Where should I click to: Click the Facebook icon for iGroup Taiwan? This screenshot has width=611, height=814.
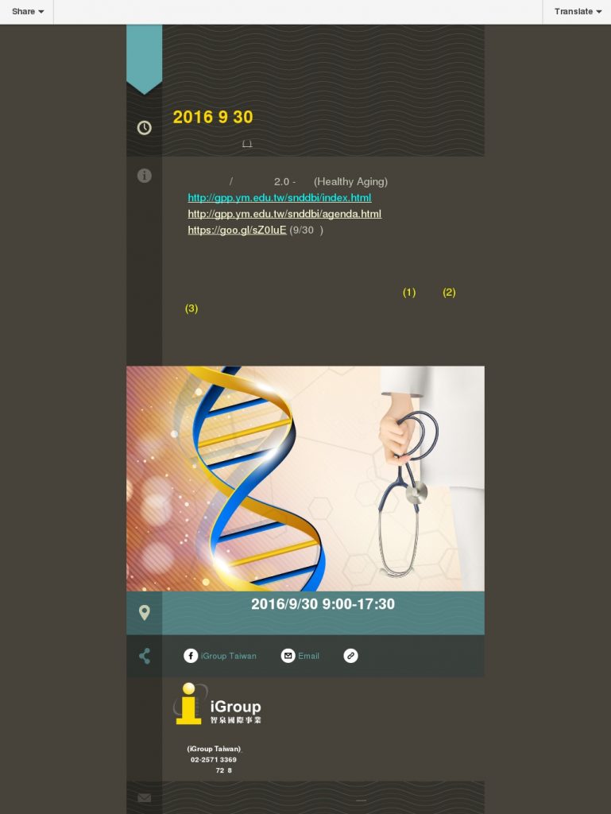coord(191,656)
